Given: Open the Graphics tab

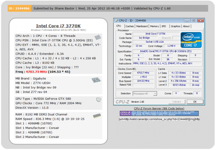Looking at the screenshot, I should coord(176,26).
